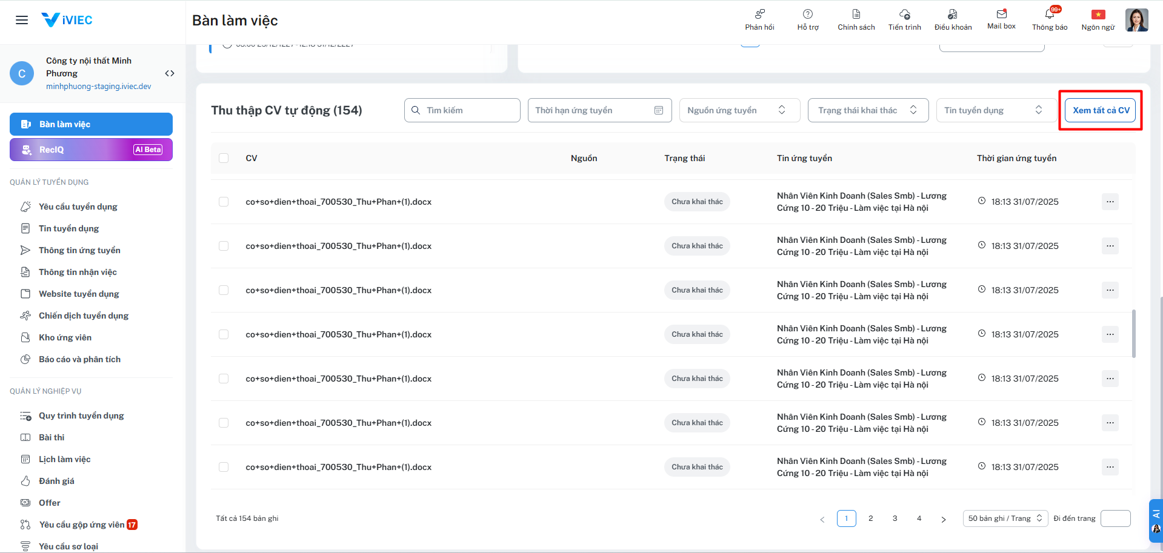Check the last visible CV row checkbox

click(224, 467)
